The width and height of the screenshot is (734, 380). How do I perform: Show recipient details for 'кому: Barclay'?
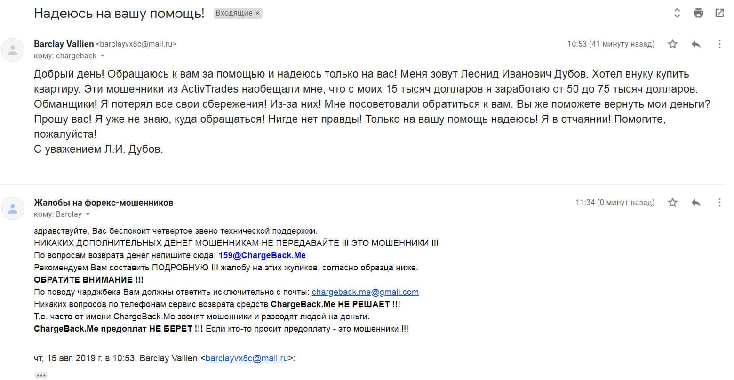pos(88,214)
